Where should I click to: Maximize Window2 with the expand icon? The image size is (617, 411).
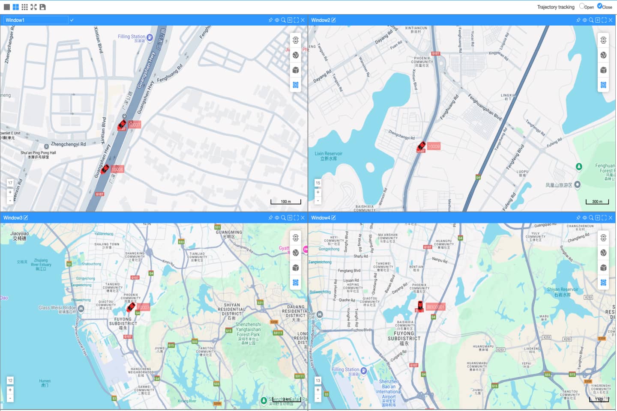(x=604, y=20)
